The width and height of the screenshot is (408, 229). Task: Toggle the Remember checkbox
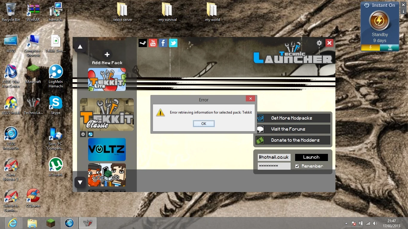click(x=297, y=166)
